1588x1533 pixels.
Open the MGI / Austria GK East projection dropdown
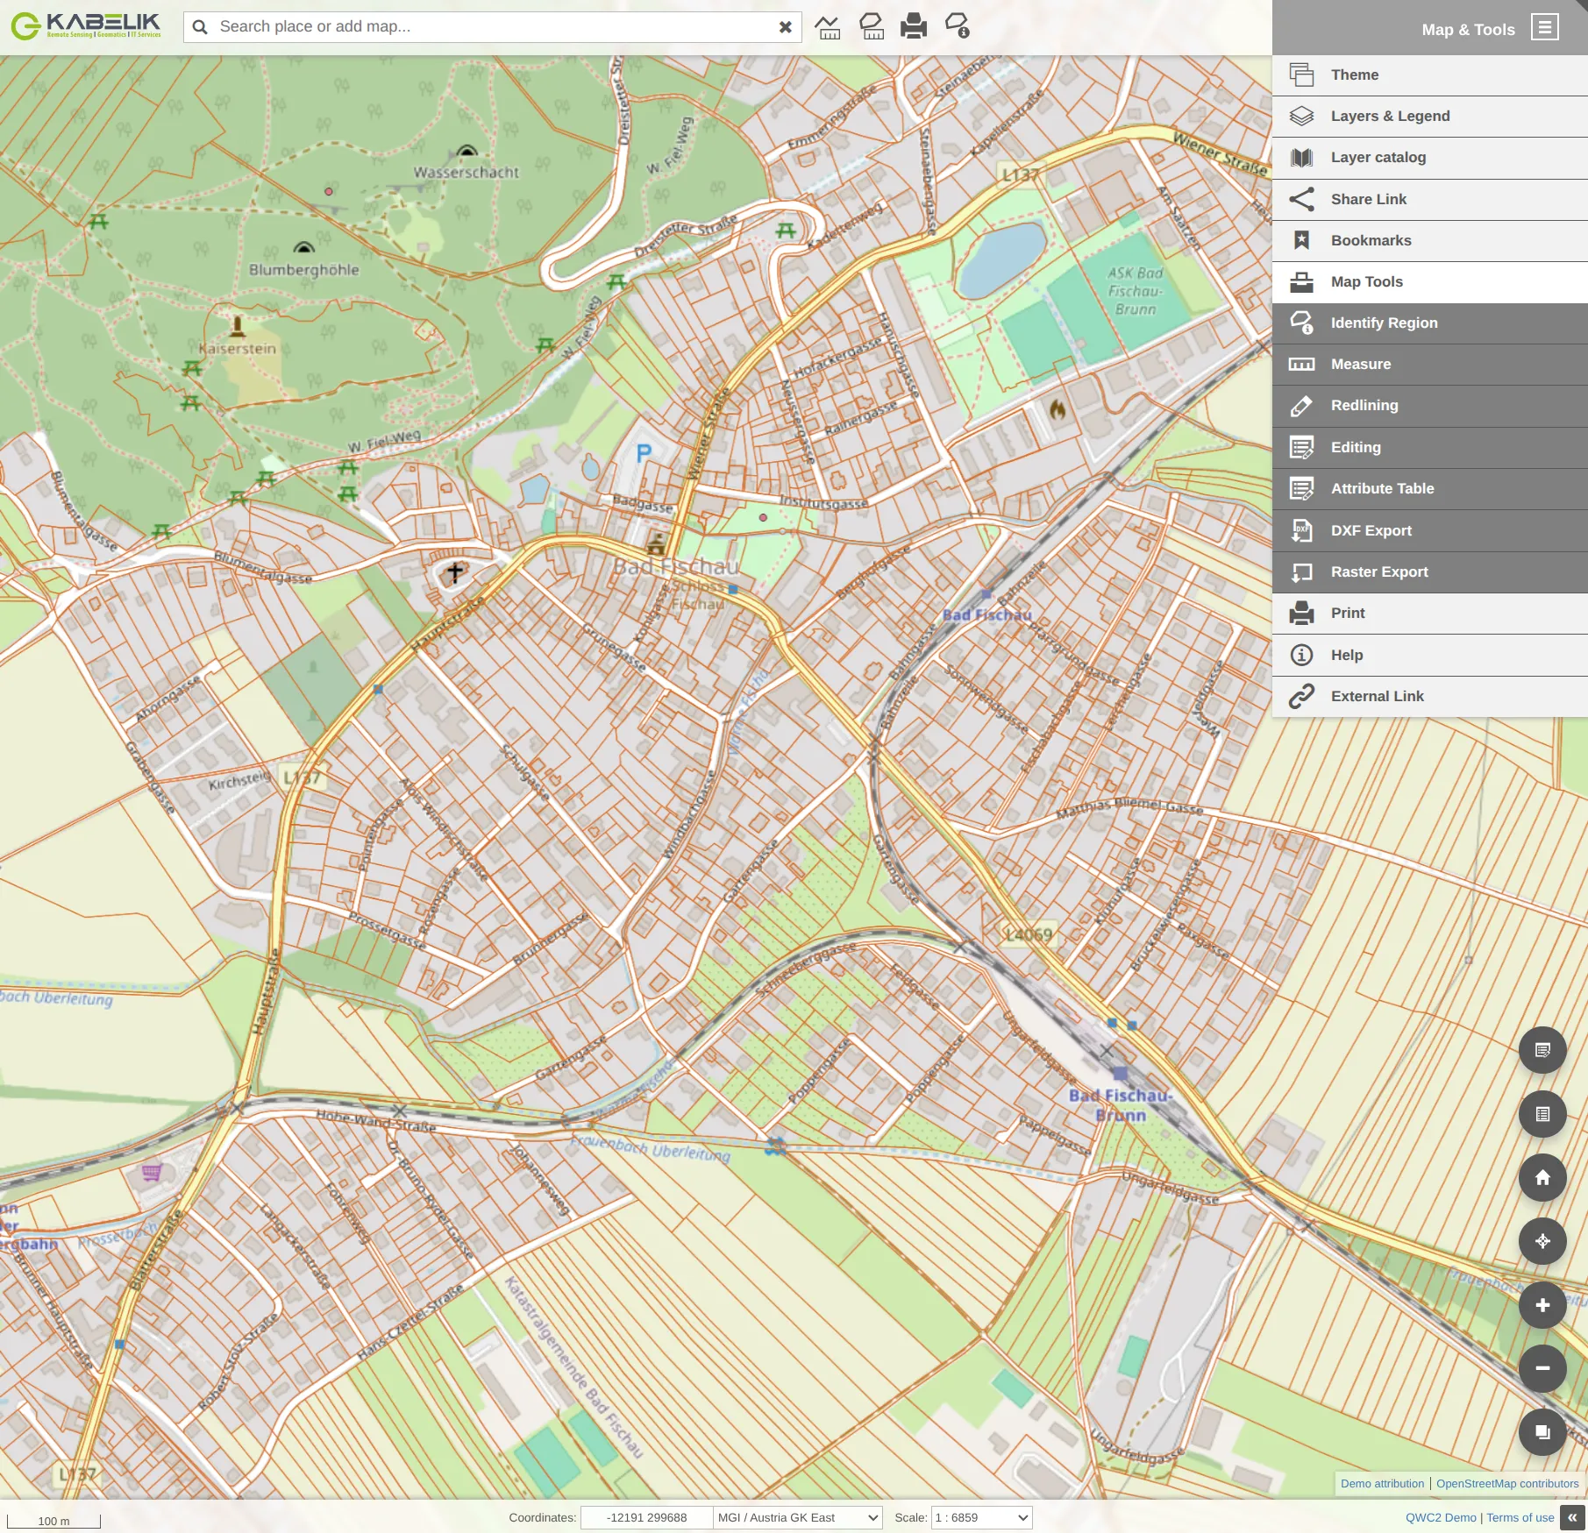[x=796, y=1517]
